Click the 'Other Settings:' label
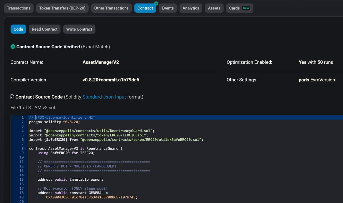Image resolution: width=343 pixels, height=203 pixels. tap(242, 80)
